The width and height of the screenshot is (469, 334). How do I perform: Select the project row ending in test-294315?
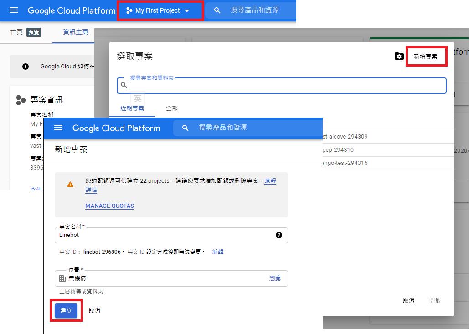[388, 163]
